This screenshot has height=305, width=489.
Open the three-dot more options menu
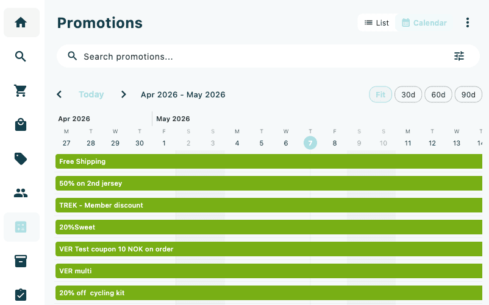468,23
